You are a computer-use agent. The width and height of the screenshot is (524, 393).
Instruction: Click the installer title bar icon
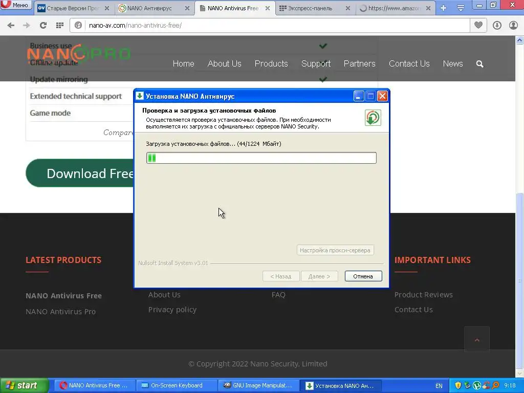[x=140, y=96]
